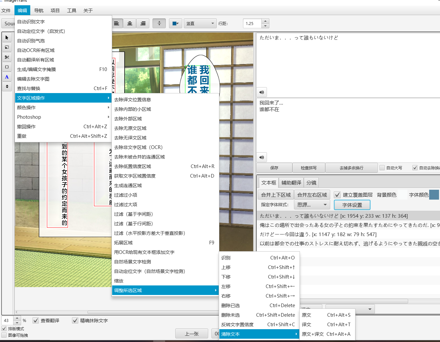This screenshot has width=440, height=342.
Task: Expand the 颜色操作 submenu
Action: 63,108
